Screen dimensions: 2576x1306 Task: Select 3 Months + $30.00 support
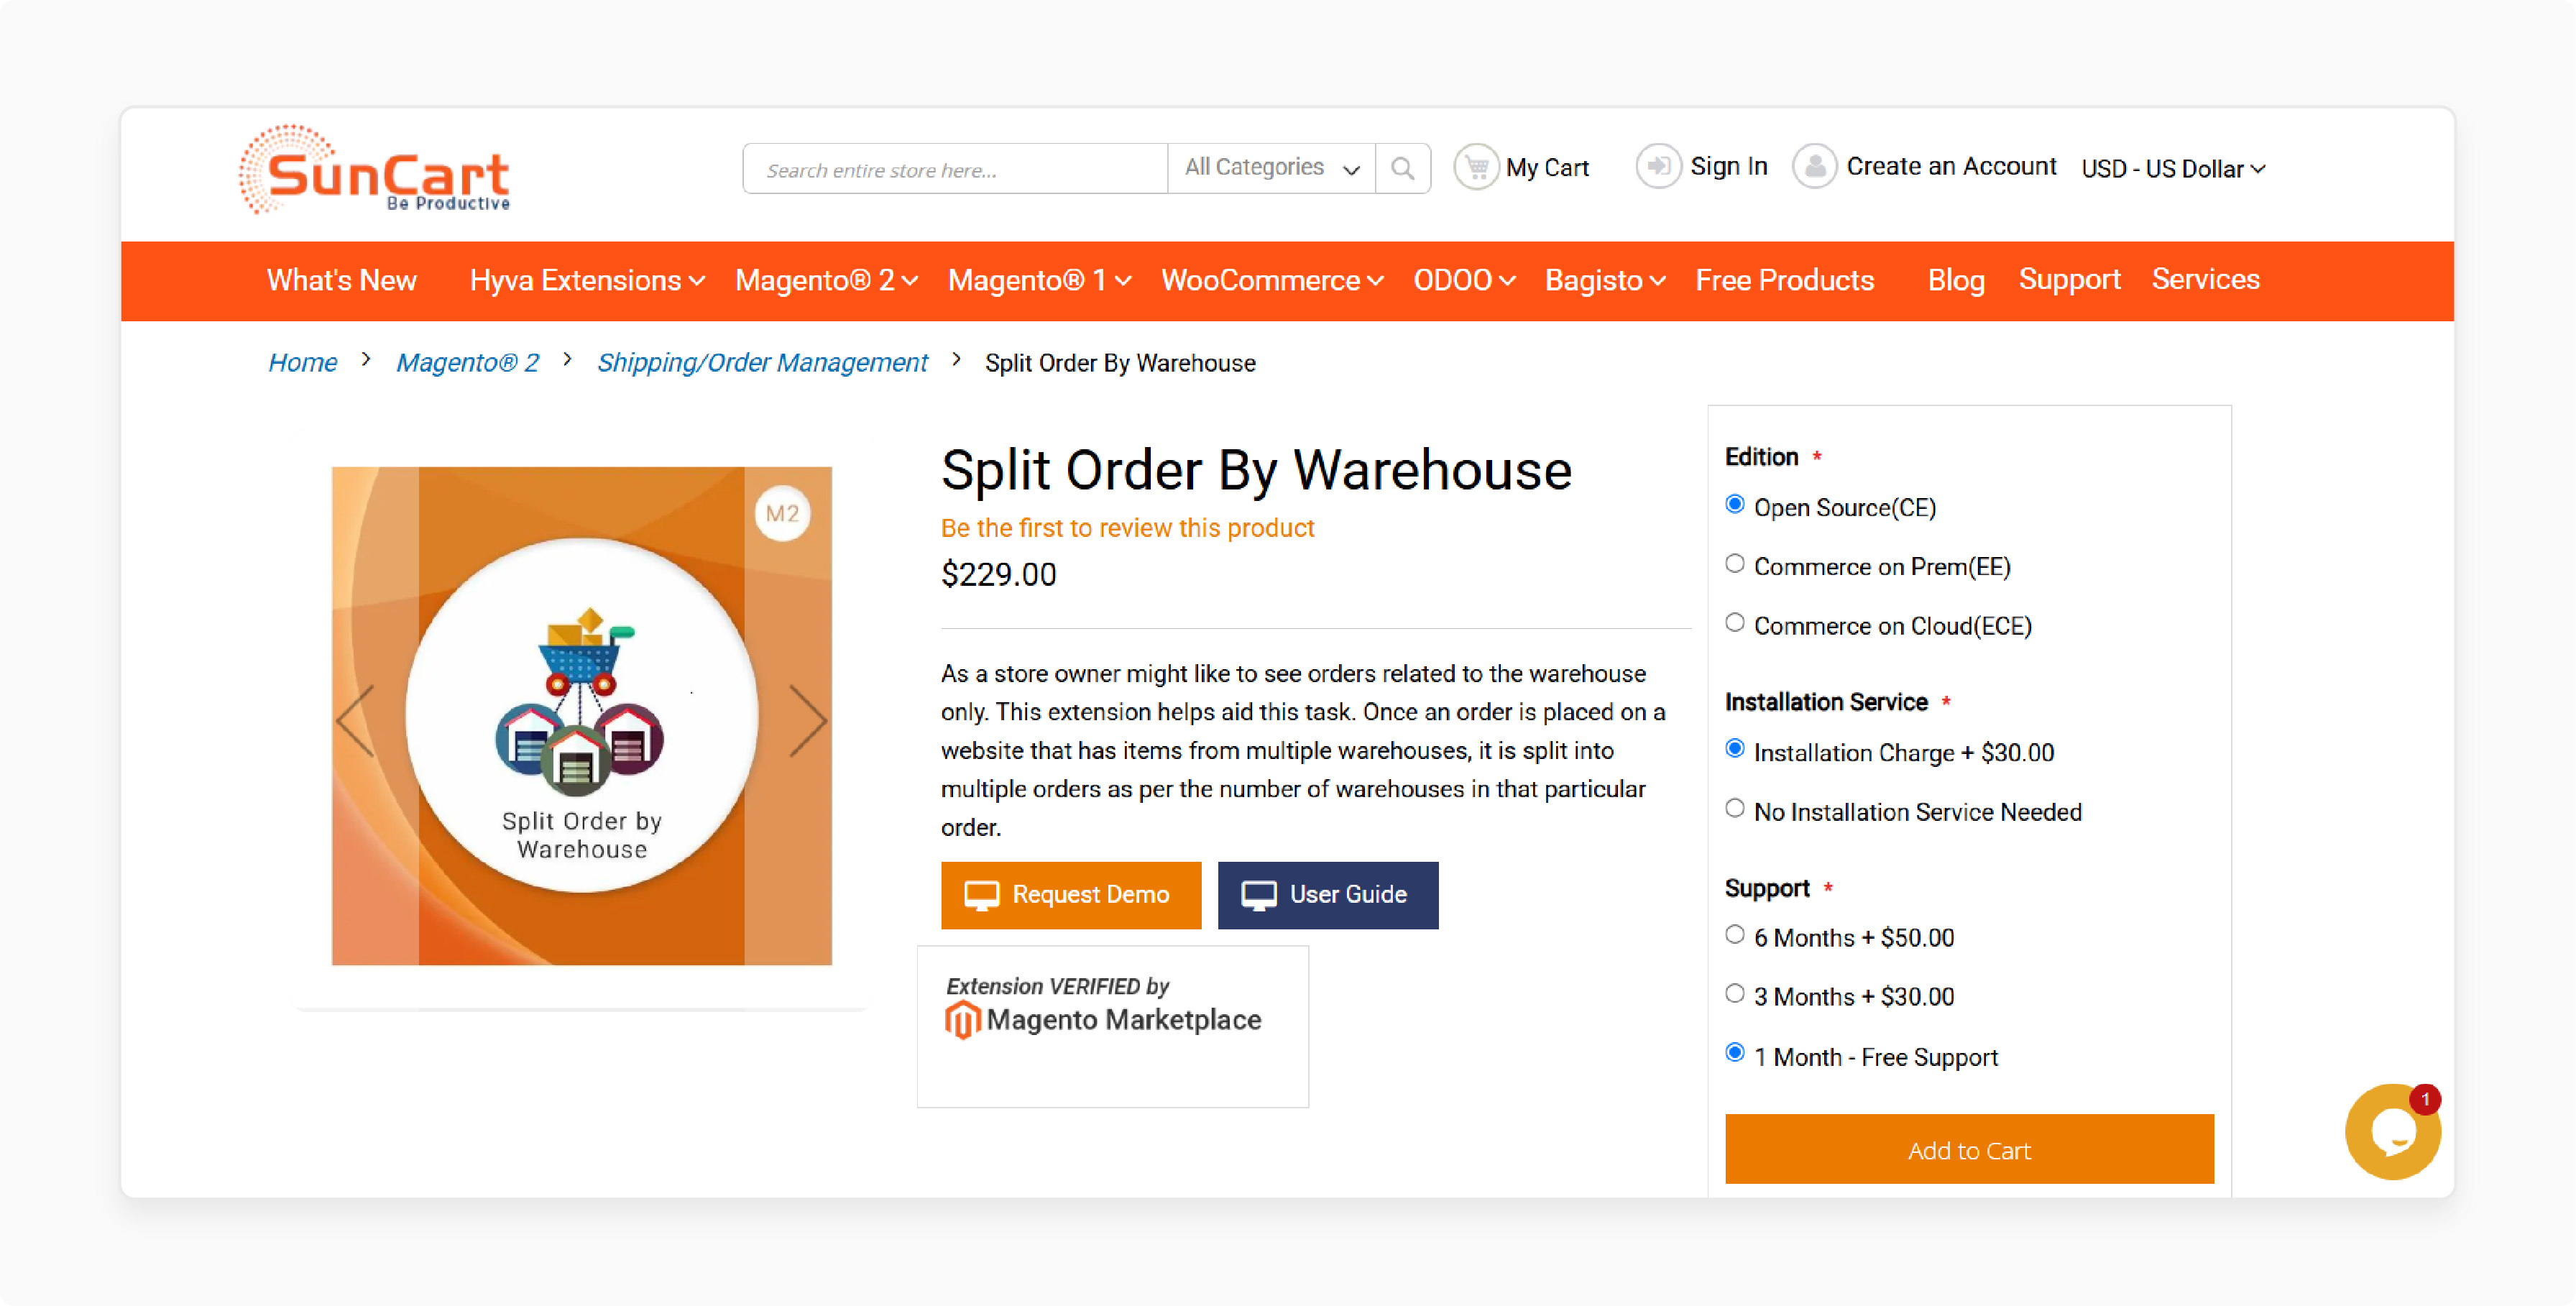[x=1735, y=994]
